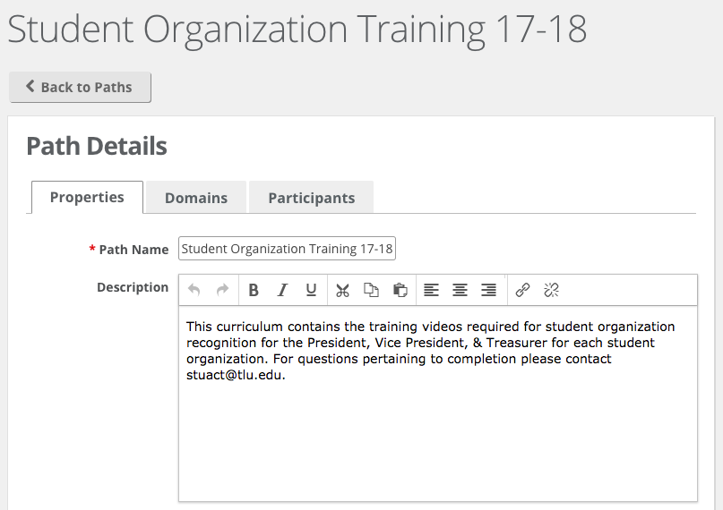Copy selected text icon
Image resolution: width=723 pixels, height=510 pixels.
pos(371,290)
